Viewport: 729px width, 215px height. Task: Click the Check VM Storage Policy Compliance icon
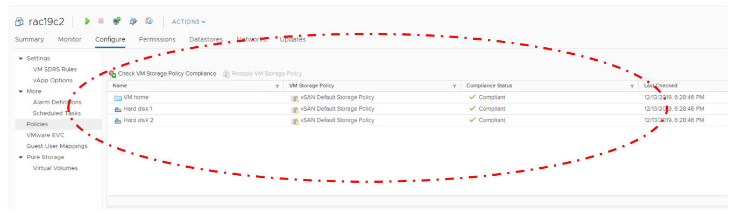[x=112, y=74]
